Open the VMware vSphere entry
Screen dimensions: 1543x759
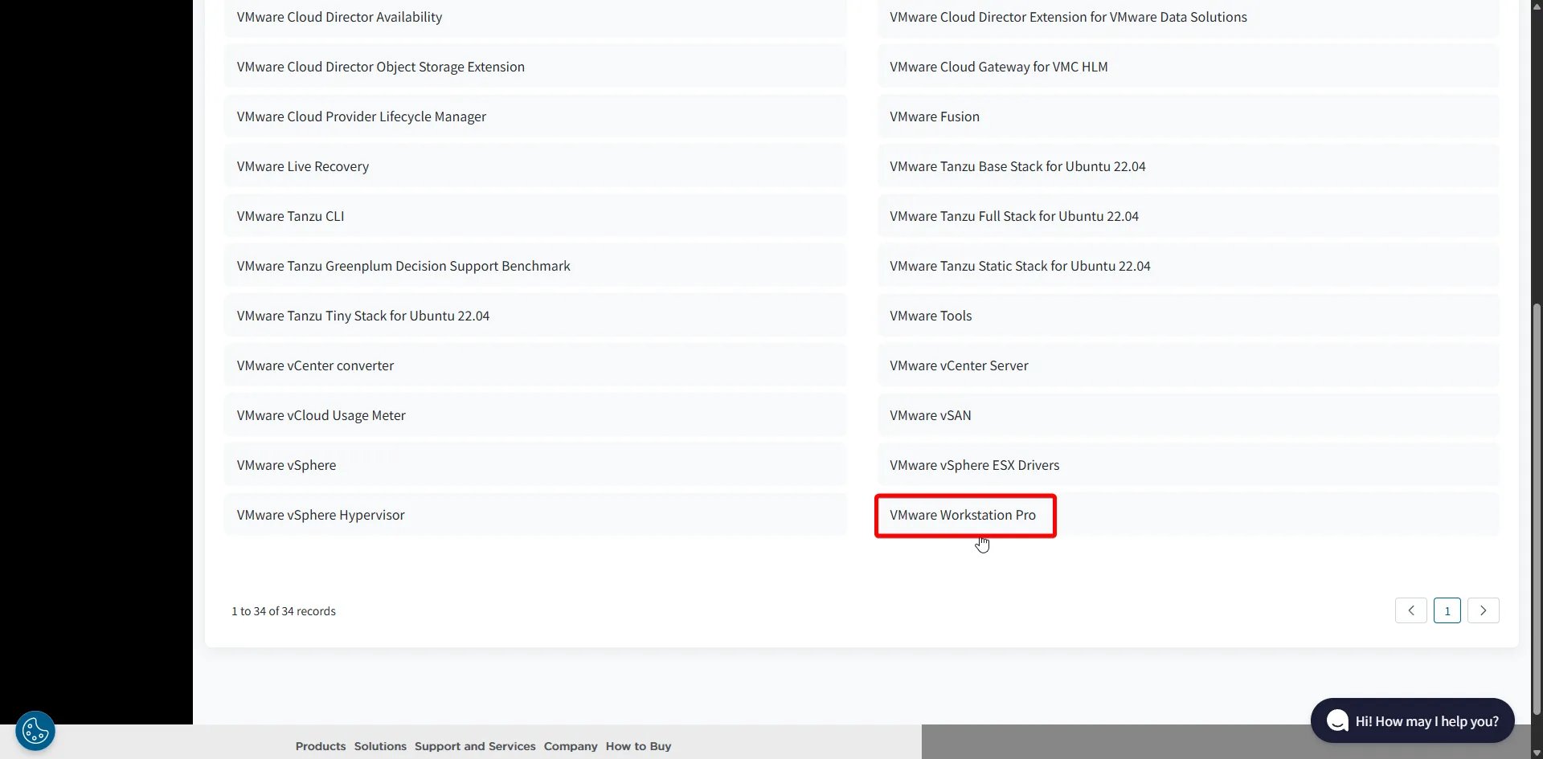click(535, 465)
